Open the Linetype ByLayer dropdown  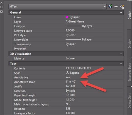tap(94, 26)
